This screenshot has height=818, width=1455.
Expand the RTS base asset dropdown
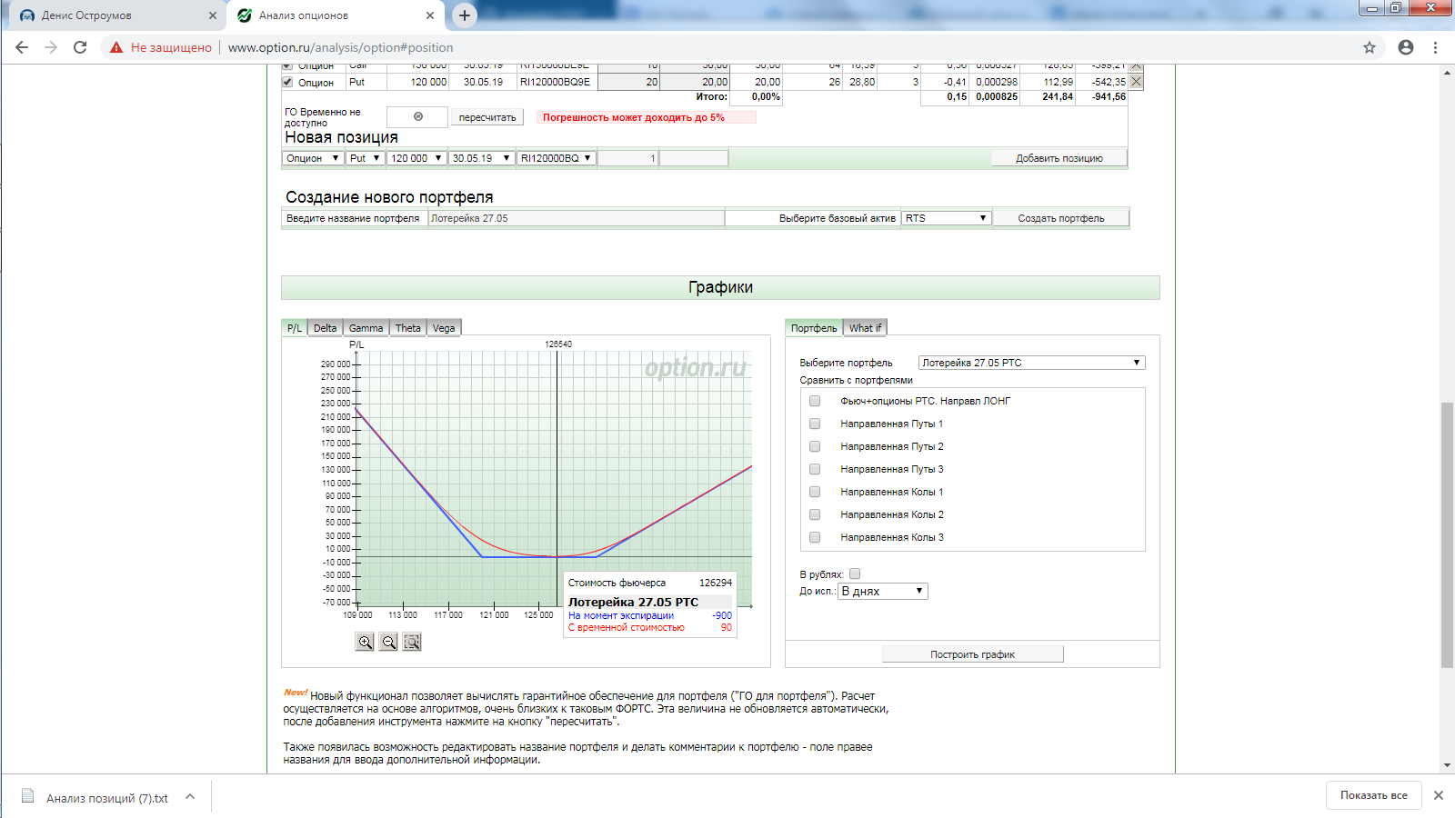point(946,218)
